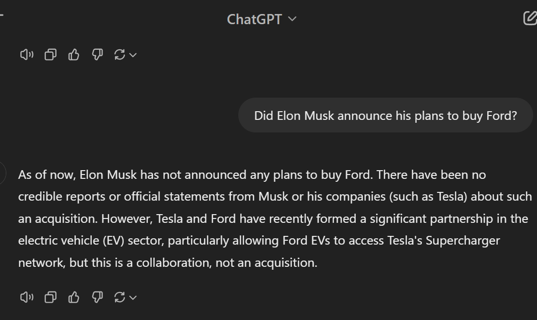
Task: Click the speaker icon above the user's question
Action: [27, 55]
